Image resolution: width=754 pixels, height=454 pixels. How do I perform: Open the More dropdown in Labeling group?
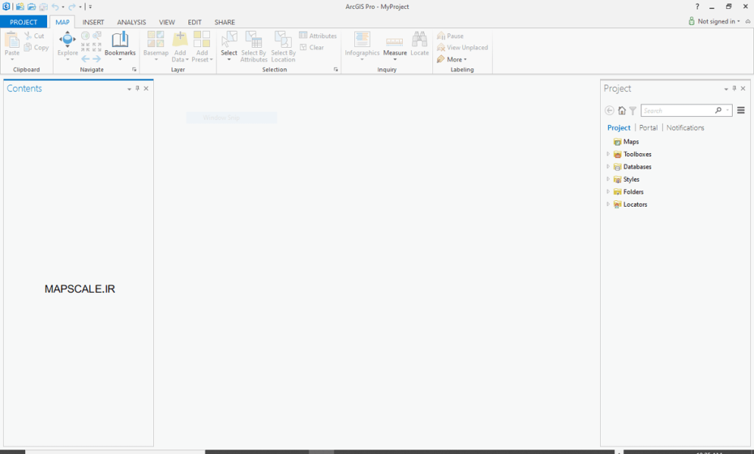(x=457, y=60)
